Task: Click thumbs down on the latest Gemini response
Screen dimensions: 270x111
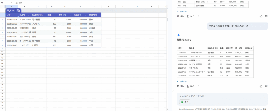Action: (x=266, y=86)
